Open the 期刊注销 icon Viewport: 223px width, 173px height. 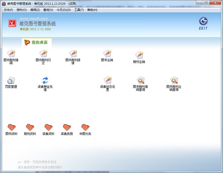(x=139, y=55)
